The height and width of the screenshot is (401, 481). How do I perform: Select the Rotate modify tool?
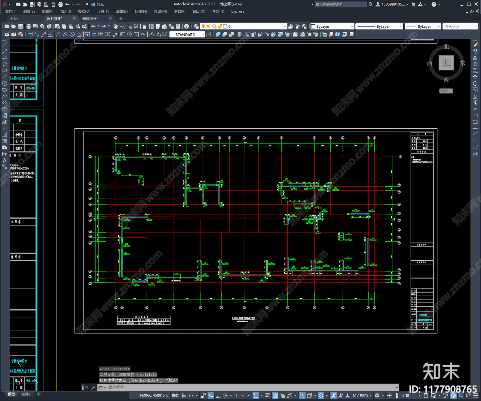pyautogui.click(x=475, y=83)
